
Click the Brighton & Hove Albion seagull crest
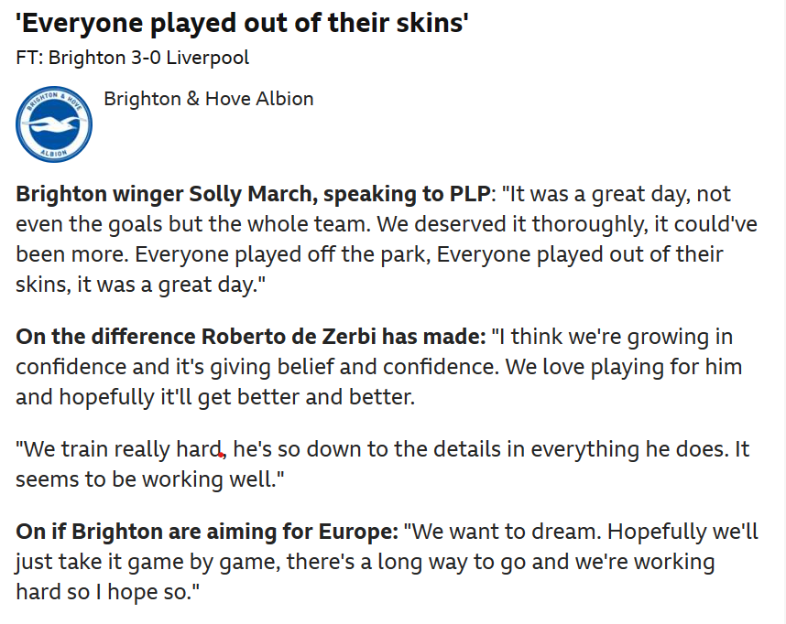(54, 124)
